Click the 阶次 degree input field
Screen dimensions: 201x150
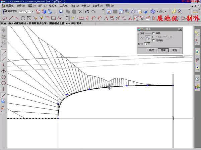(x=146, y=44)
